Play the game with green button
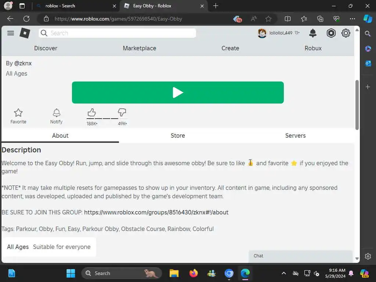 [178, 93]
